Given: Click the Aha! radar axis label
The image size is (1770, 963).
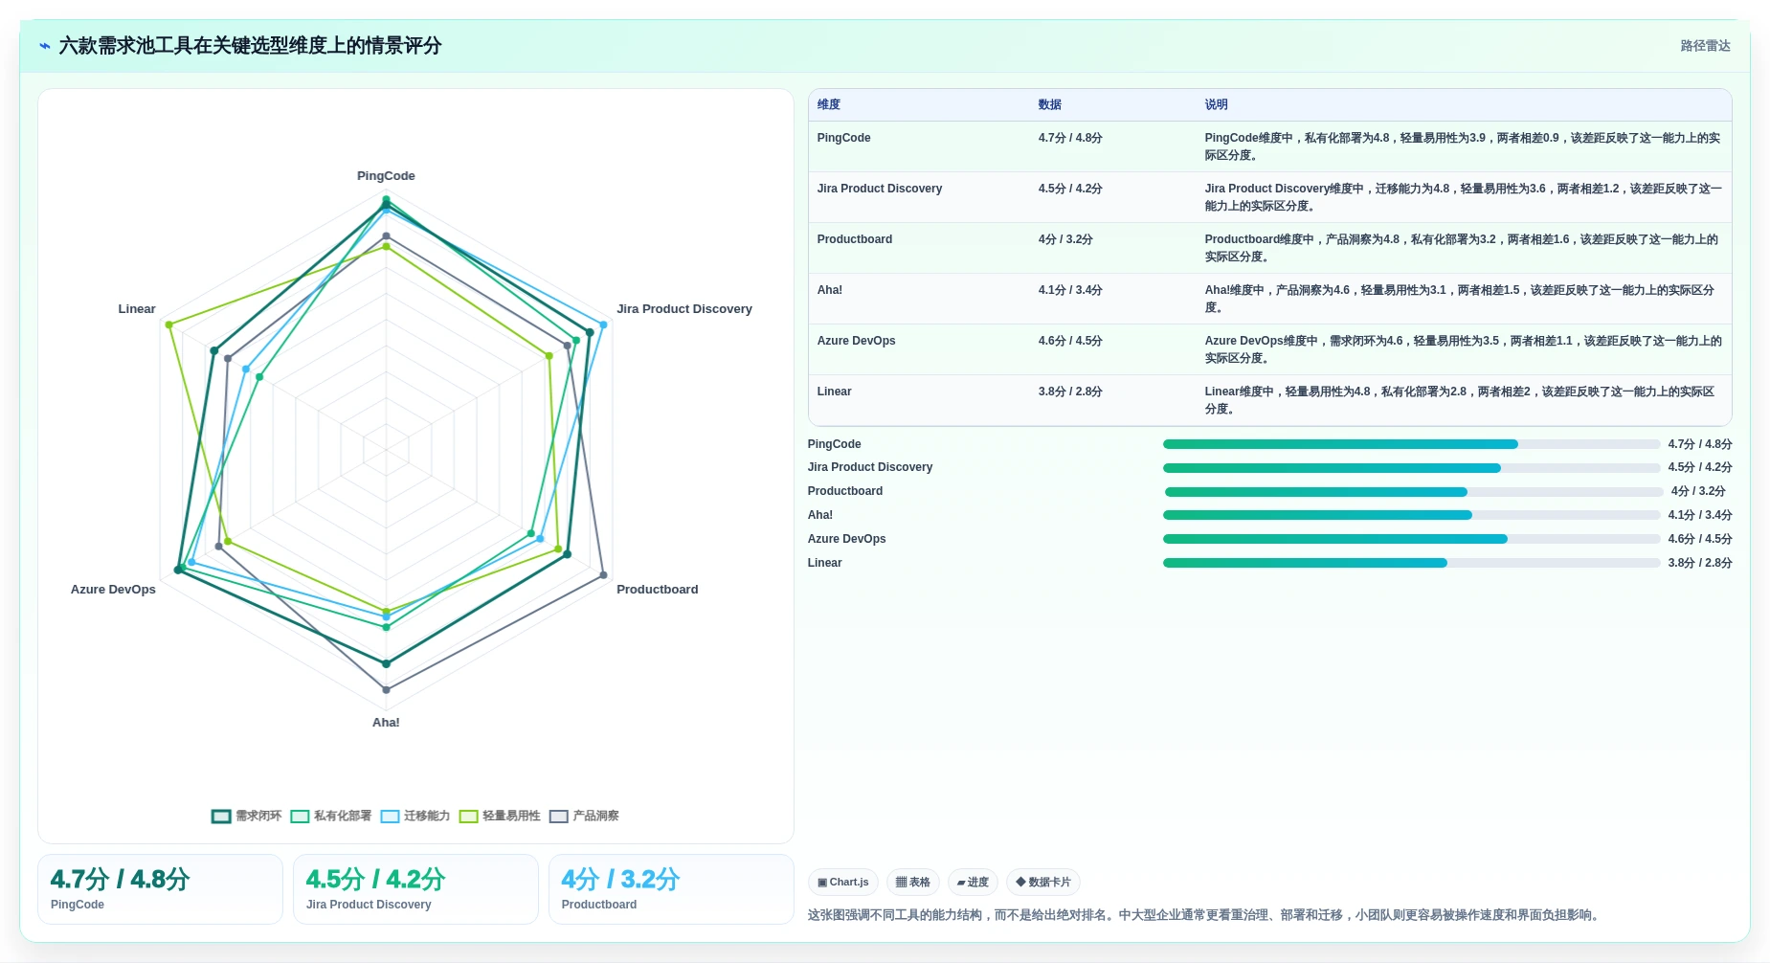Looking at the screenshot, I should click(x=386, y=723).
